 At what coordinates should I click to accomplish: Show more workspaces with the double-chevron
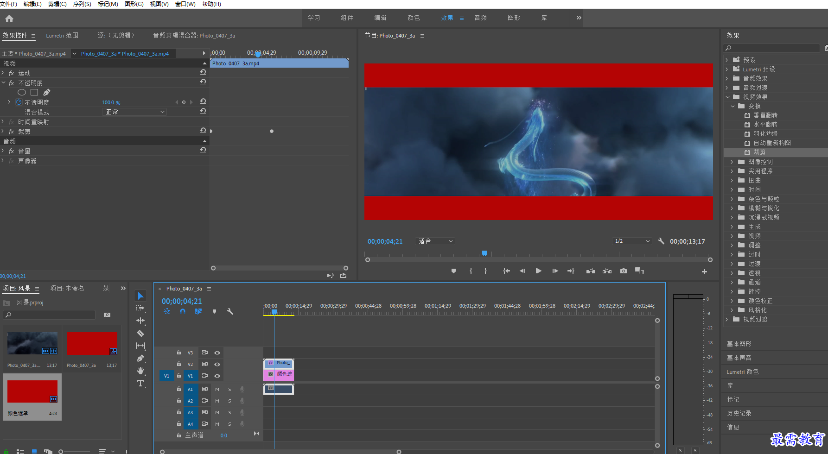[579, 18]
